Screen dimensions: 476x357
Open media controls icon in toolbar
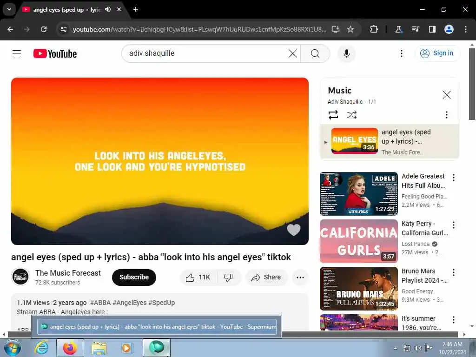(415, 29)
